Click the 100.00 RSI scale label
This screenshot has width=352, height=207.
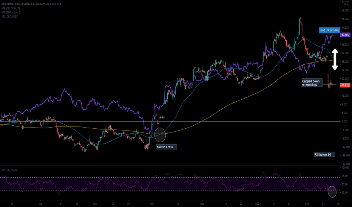345,167
